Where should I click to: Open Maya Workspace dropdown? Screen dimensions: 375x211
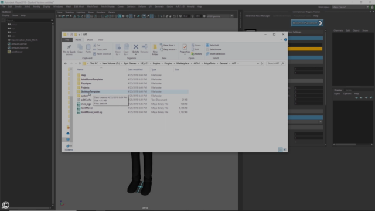pyautogui.click(x=350, y=7)
